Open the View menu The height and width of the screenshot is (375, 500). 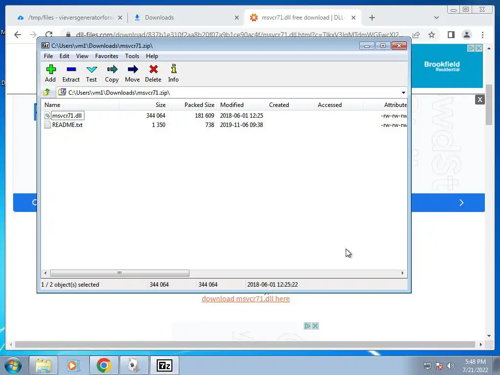pyautogui.click(x=82, y=56)
